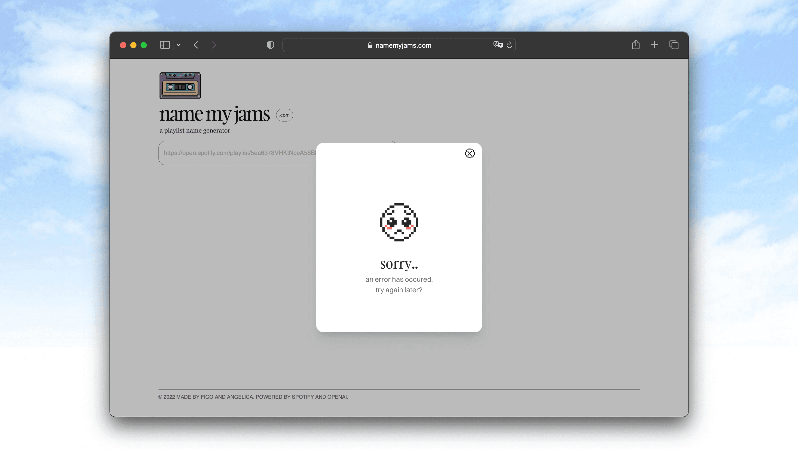Toggle the Safari sidebar

(x=165, y=45)
